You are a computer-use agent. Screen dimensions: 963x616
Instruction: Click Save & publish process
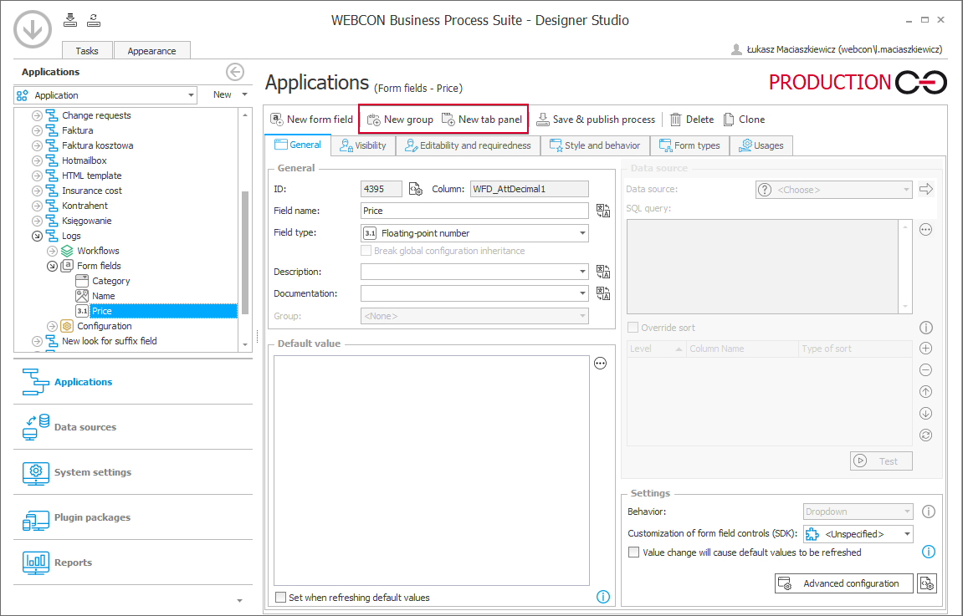[596, 120]
